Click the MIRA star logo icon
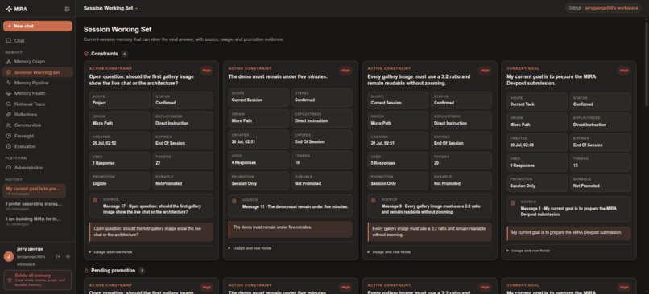This screenshot has height=294, width=649. (x=9, y=9)
